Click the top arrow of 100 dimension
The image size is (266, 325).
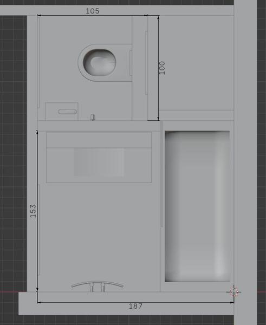(x=158, y=18)
